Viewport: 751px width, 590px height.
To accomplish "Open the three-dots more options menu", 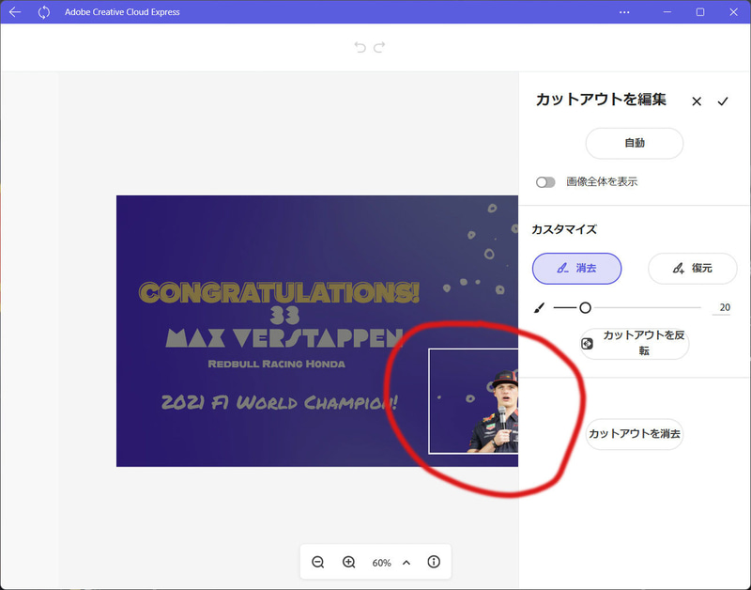I will point(624,12).
